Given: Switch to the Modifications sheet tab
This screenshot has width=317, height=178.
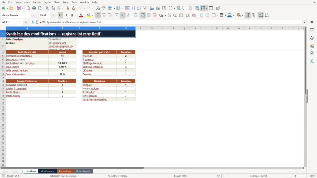Looking at the screenshot, I should click(47, 171).
